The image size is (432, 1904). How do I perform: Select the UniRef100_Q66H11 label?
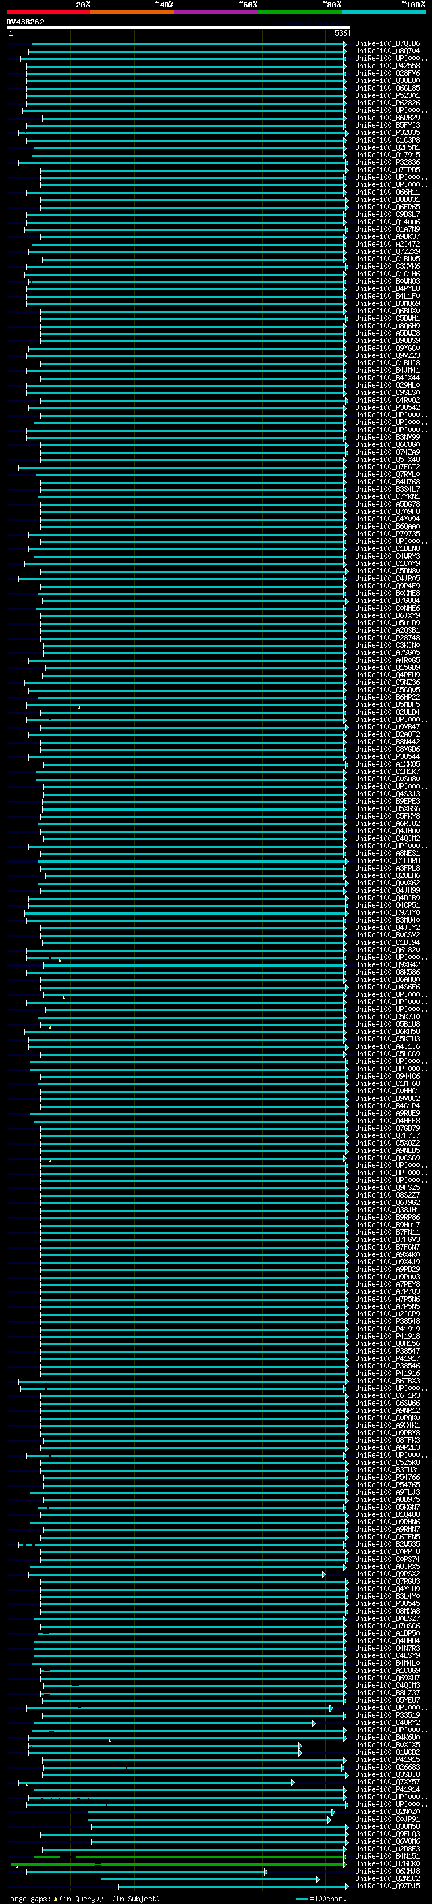[x=387, y=192]
